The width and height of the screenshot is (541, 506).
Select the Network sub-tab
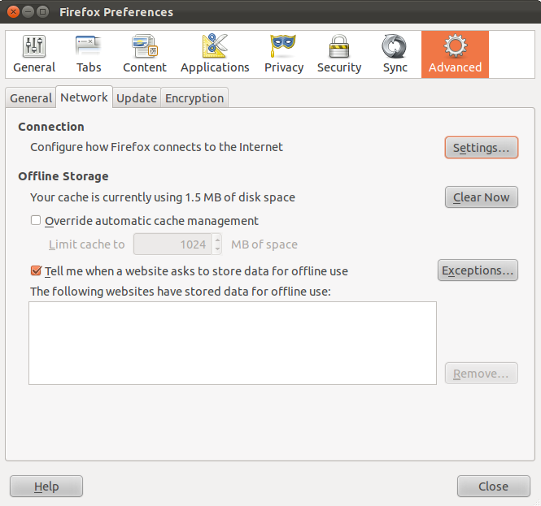click(84, 97)
